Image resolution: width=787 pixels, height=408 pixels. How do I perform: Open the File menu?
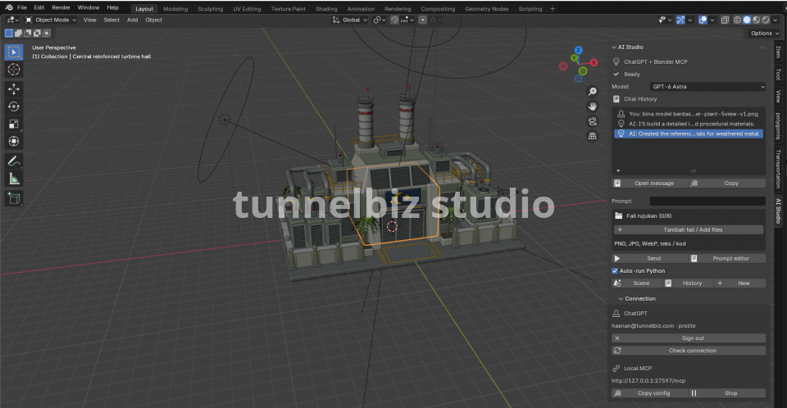22,7
